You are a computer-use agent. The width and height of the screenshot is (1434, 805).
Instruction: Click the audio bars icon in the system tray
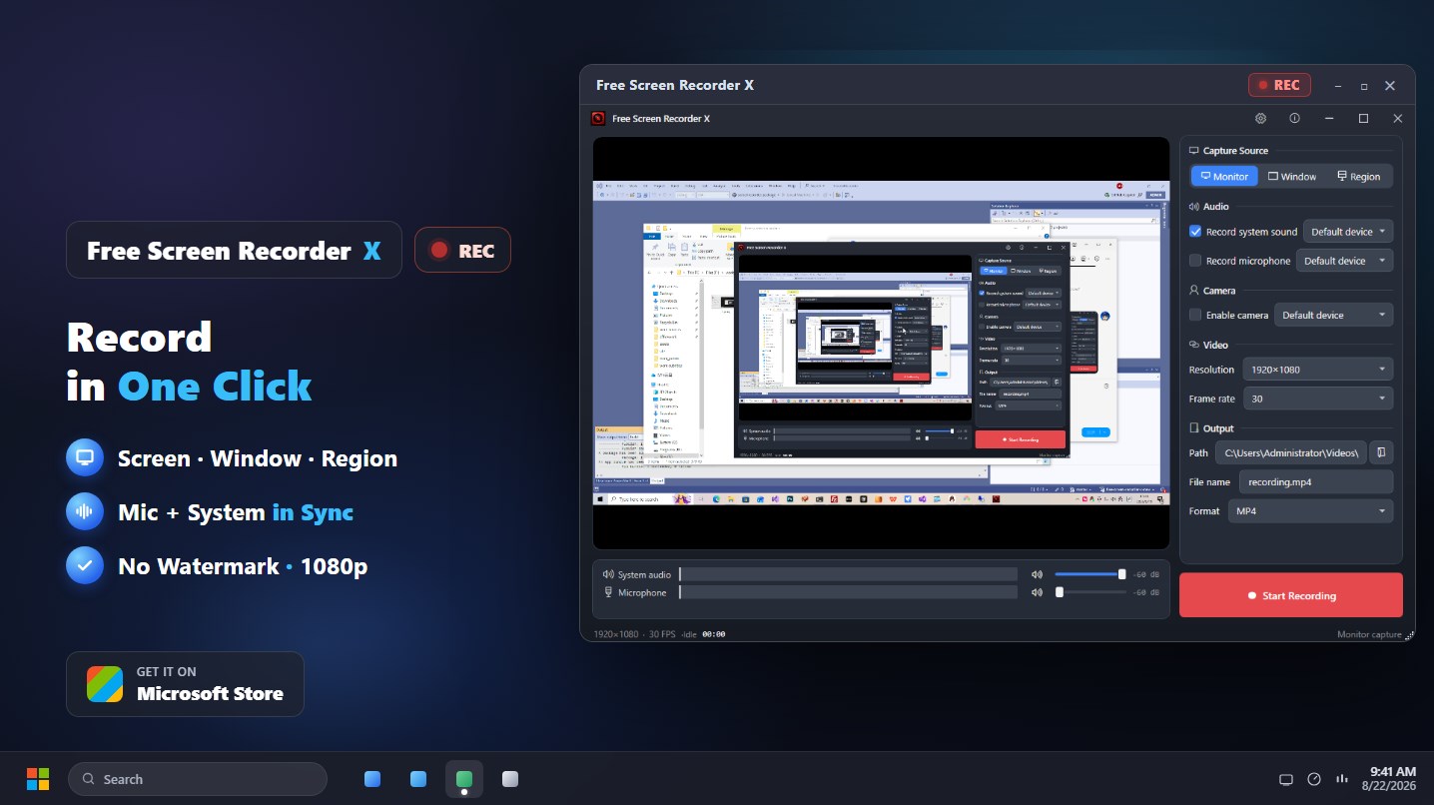1341,779
